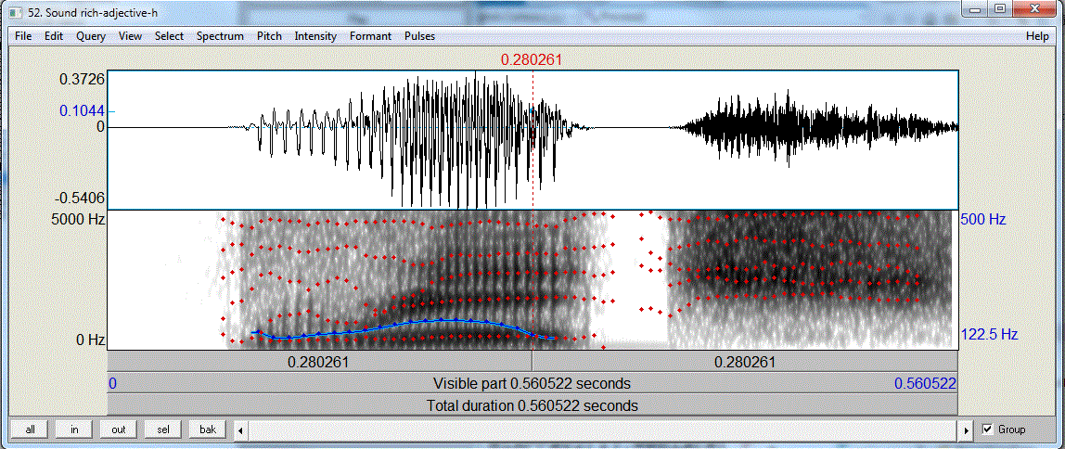Viewport: 1065px width, 449px height.
Task: Click the scrollbar left arrow
Action: 239,430
